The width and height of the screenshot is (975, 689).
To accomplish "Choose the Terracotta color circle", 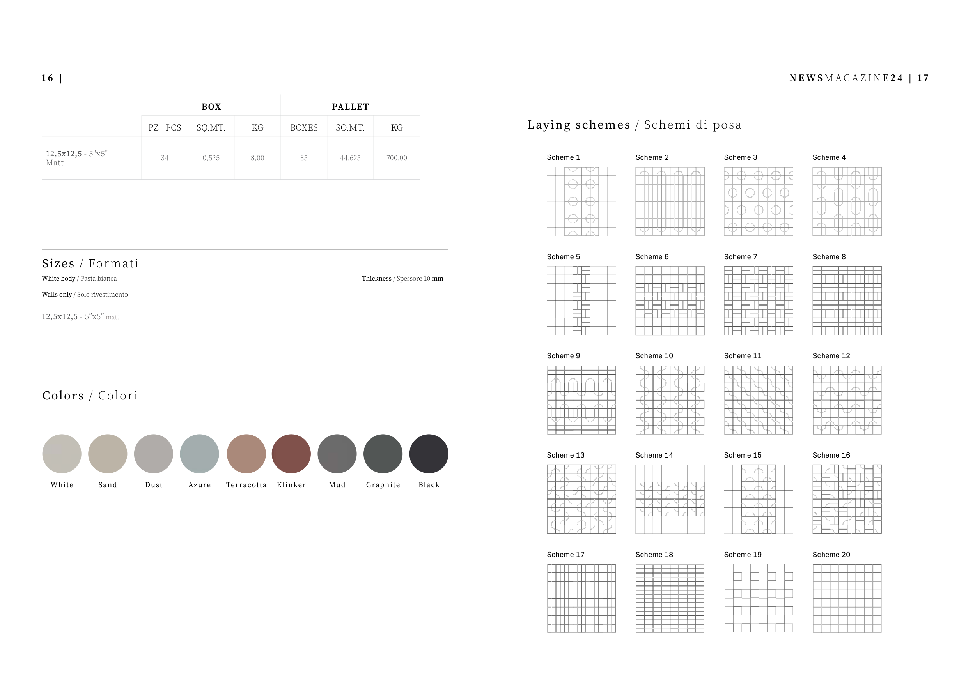I will 246,454.
